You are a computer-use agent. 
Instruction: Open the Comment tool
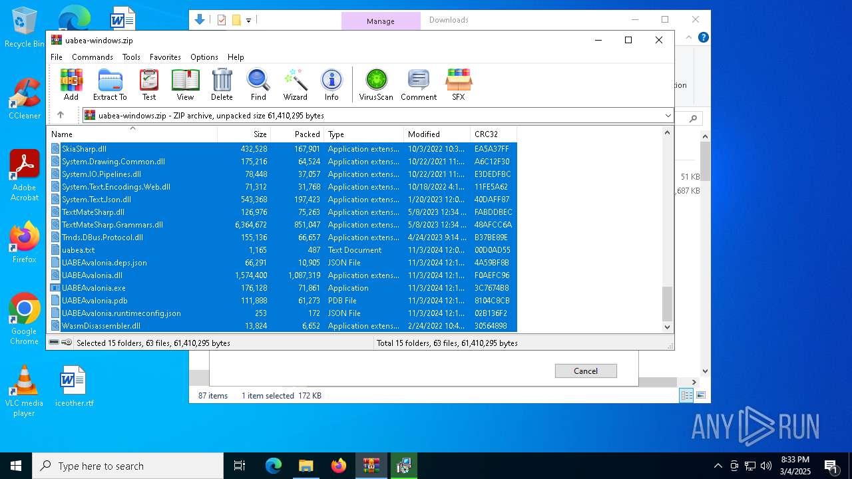[419, 84]
